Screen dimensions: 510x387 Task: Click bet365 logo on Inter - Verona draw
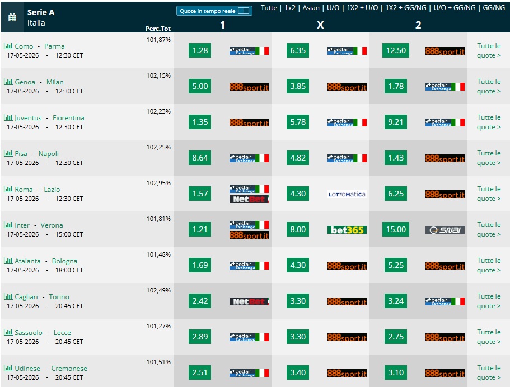(x=347, y=230)
